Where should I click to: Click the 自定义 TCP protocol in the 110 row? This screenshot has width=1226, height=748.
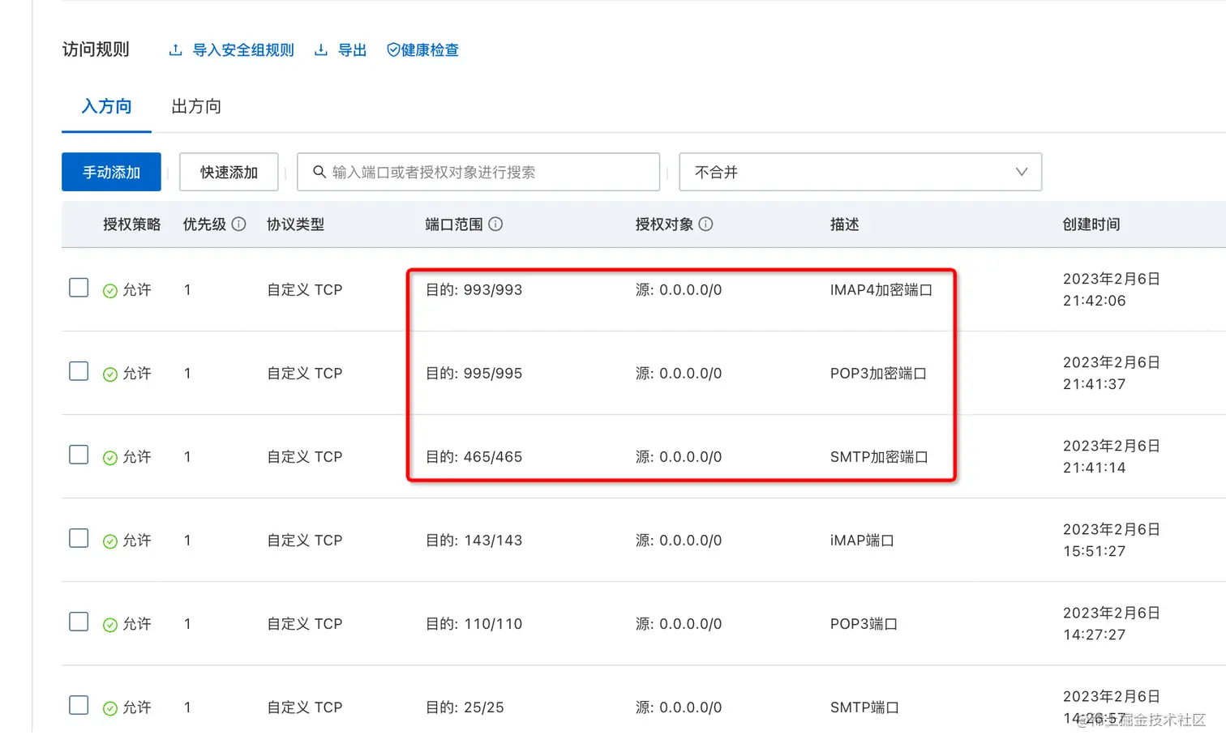click(305, 624)
